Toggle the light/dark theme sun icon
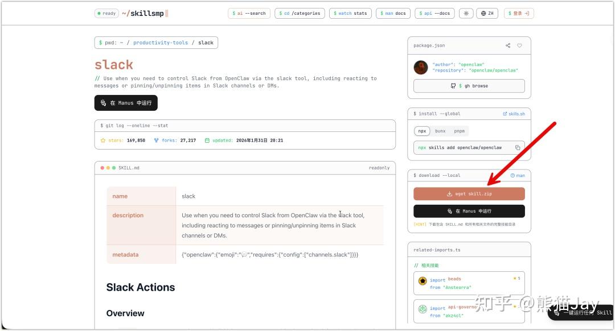 [x=466, y=13]
